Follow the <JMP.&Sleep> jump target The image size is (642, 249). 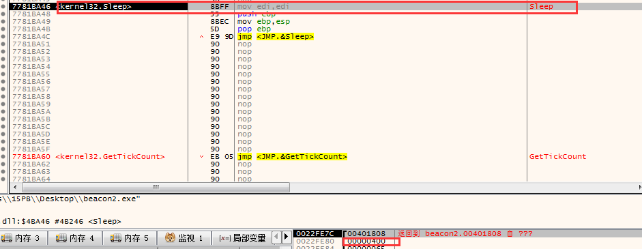(285, 37)
